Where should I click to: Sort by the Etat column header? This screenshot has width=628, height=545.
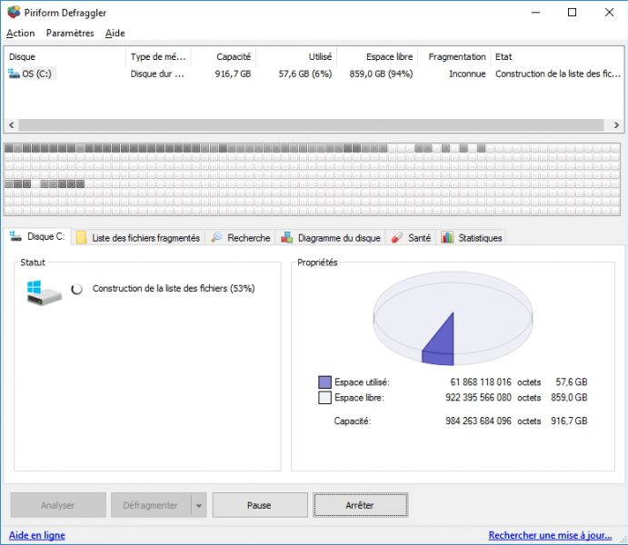(557, 57)
